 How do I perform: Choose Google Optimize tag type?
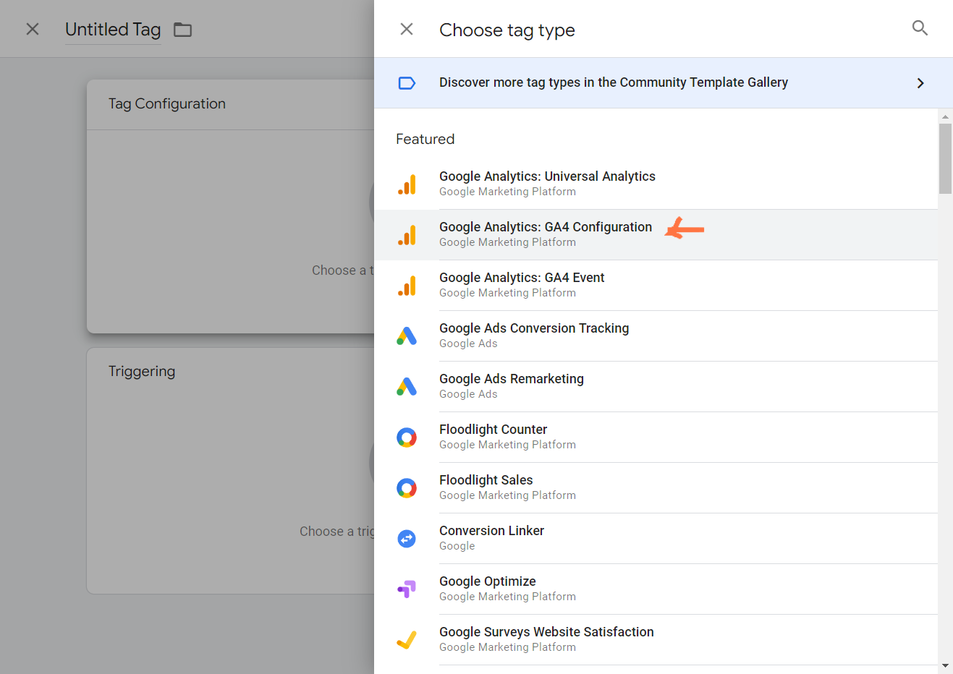(656, 589)
